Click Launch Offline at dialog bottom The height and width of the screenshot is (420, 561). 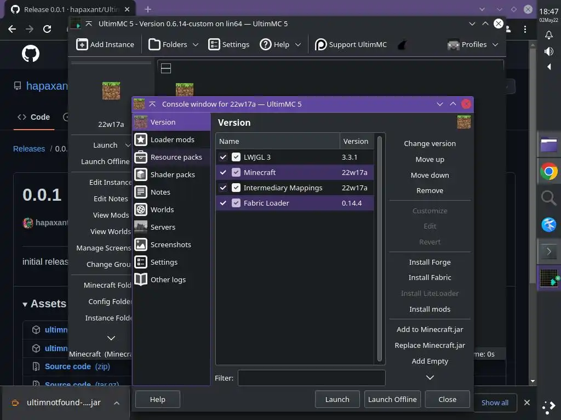[392, 399]
